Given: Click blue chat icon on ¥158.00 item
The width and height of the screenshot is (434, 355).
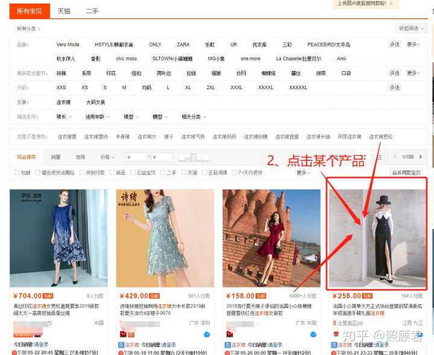Looking at the screenshot, I should tap(313, 335).
